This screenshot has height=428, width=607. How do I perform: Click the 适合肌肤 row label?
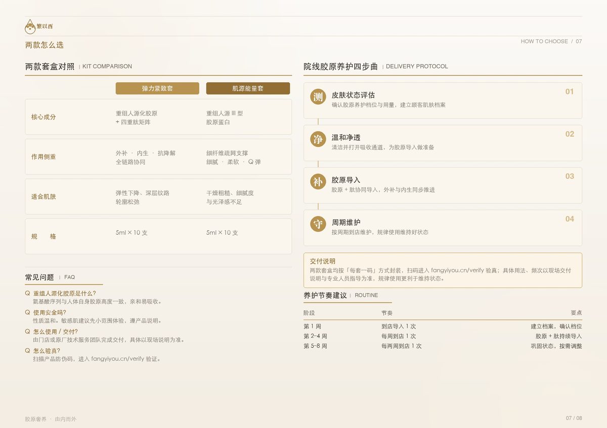pyautogui.click(x=44, y=197)
